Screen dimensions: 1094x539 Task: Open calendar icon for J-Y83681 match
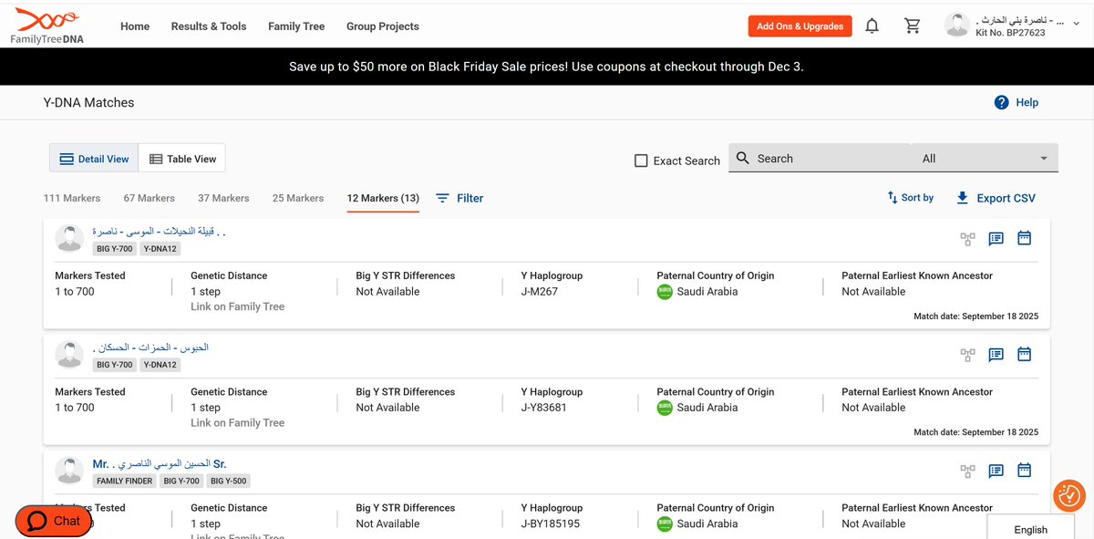[x=1024, y=354]
